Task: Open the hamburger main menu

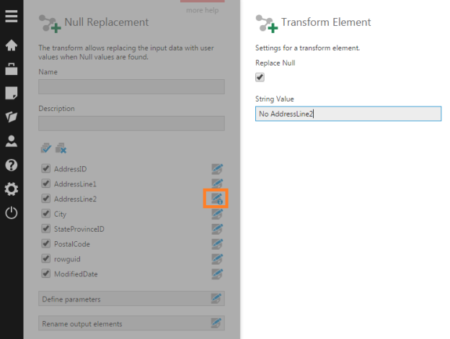Action: (12, 16)
